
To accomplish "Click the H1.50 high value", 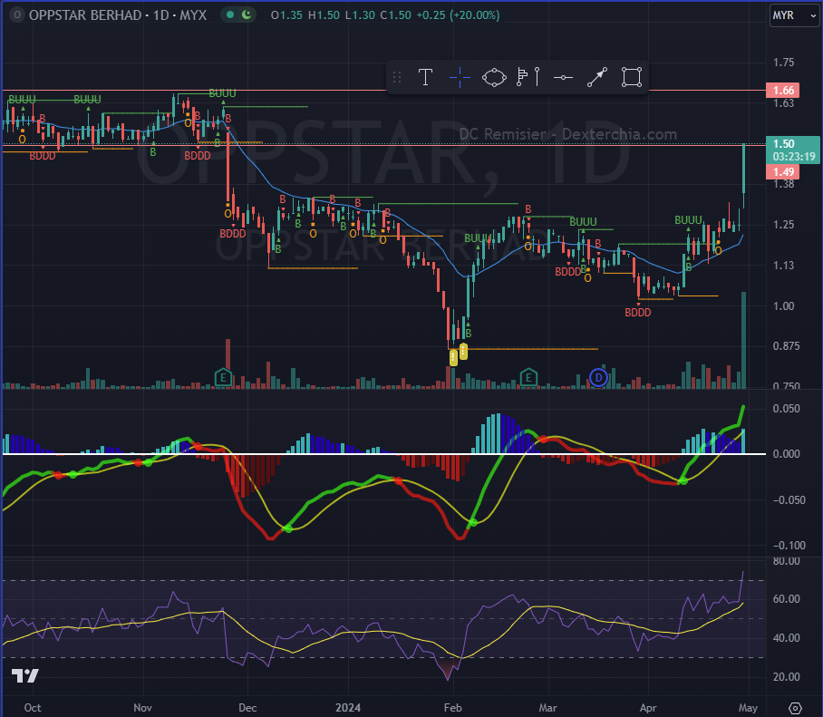I will 324,15.
